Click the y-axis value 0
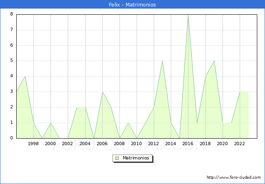The image size is (265, 184). point(11,138)
